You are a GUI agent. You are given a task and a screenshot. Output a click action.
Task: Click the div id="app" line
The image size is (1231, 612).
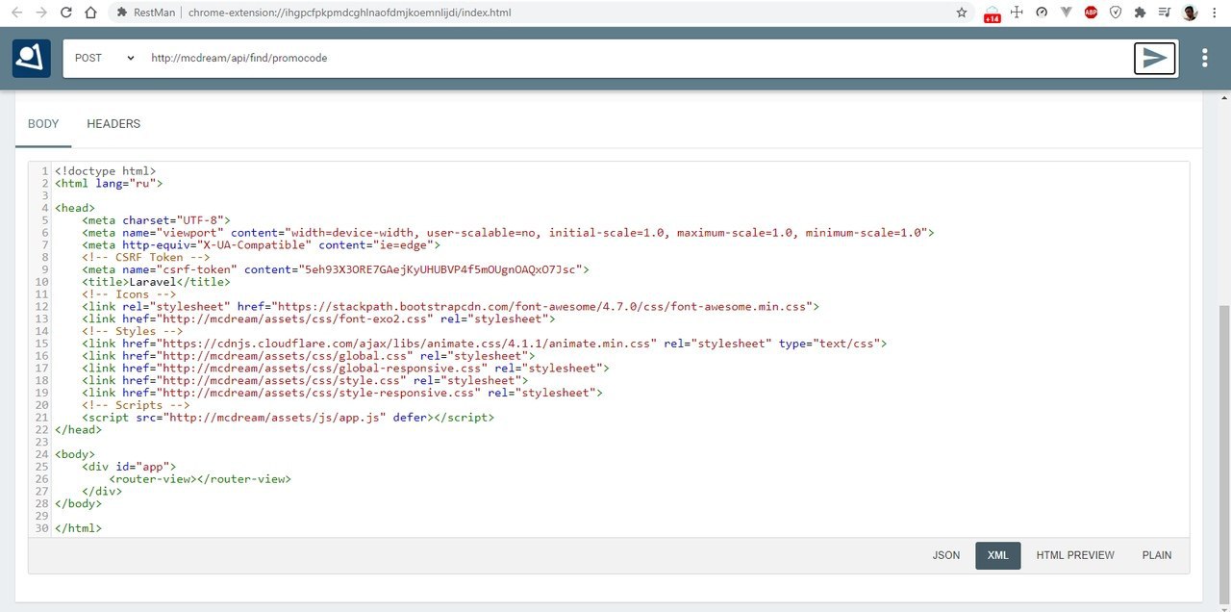coord(129,466)
